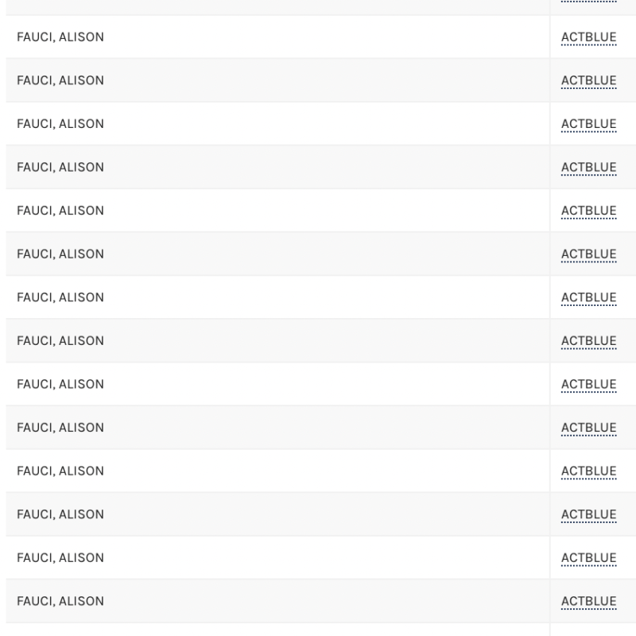Open the ACTBLUE link in the eleventh full row
636x636 pixels.
[588, 471]
